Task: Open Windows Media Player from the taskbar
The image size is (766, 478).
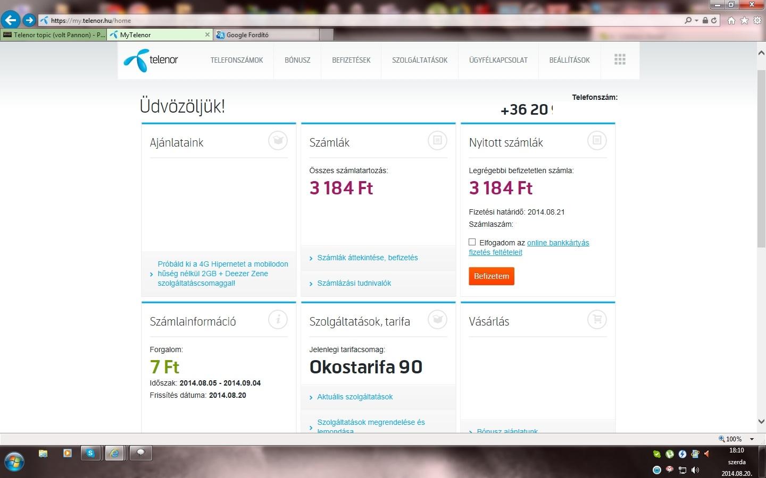Action: 67,453
